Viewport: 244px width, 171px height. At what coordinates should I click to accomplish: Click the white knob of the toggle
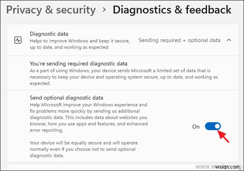coord(217,126)
